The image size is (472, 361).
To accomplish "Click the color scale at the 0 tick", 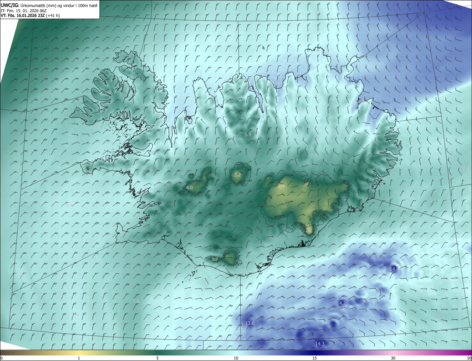I will click(x=1, y=358).
